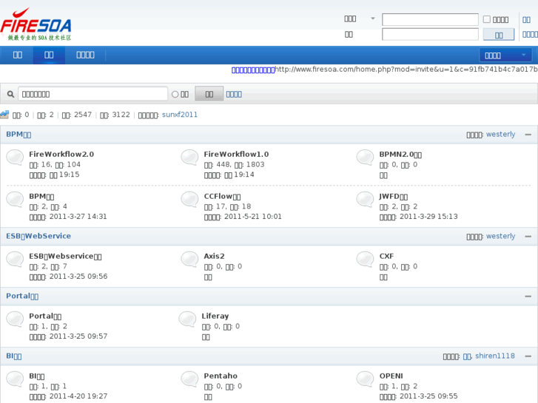Open the username type dropdown

(x=359, y=19)
